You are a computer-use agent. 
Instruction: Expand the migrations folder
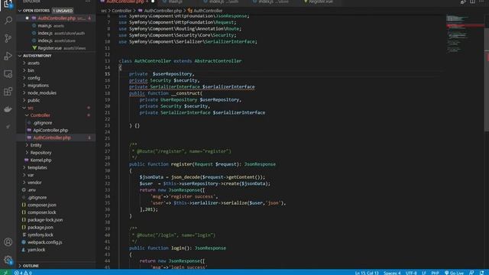pos(57,86)
